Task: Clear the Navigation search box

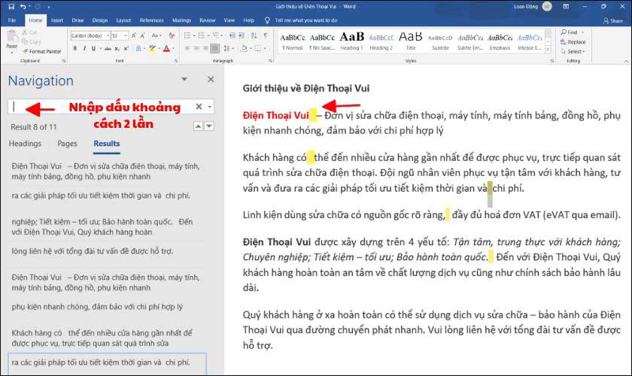Action: pyautogui.click(x=199, y=107)
